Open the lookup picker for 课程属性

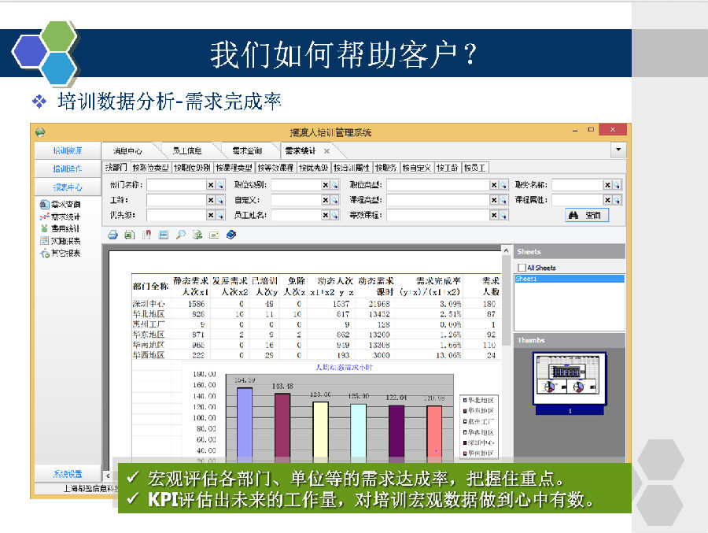(x=618, y=200)
